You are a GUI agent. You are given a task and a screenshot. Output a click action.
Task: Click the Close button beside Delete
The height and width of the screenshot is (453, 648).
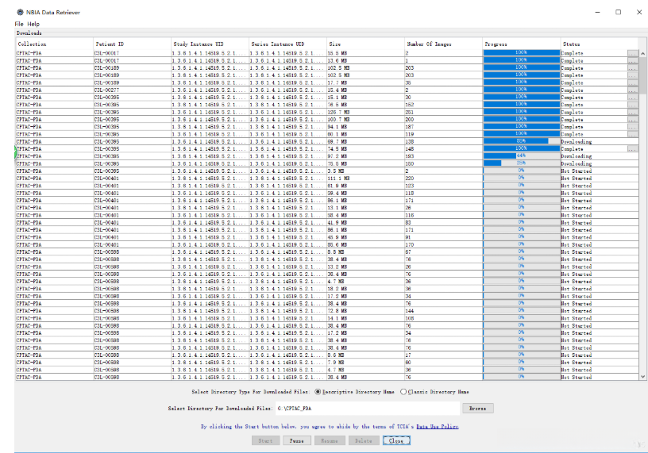pos(396,440)
